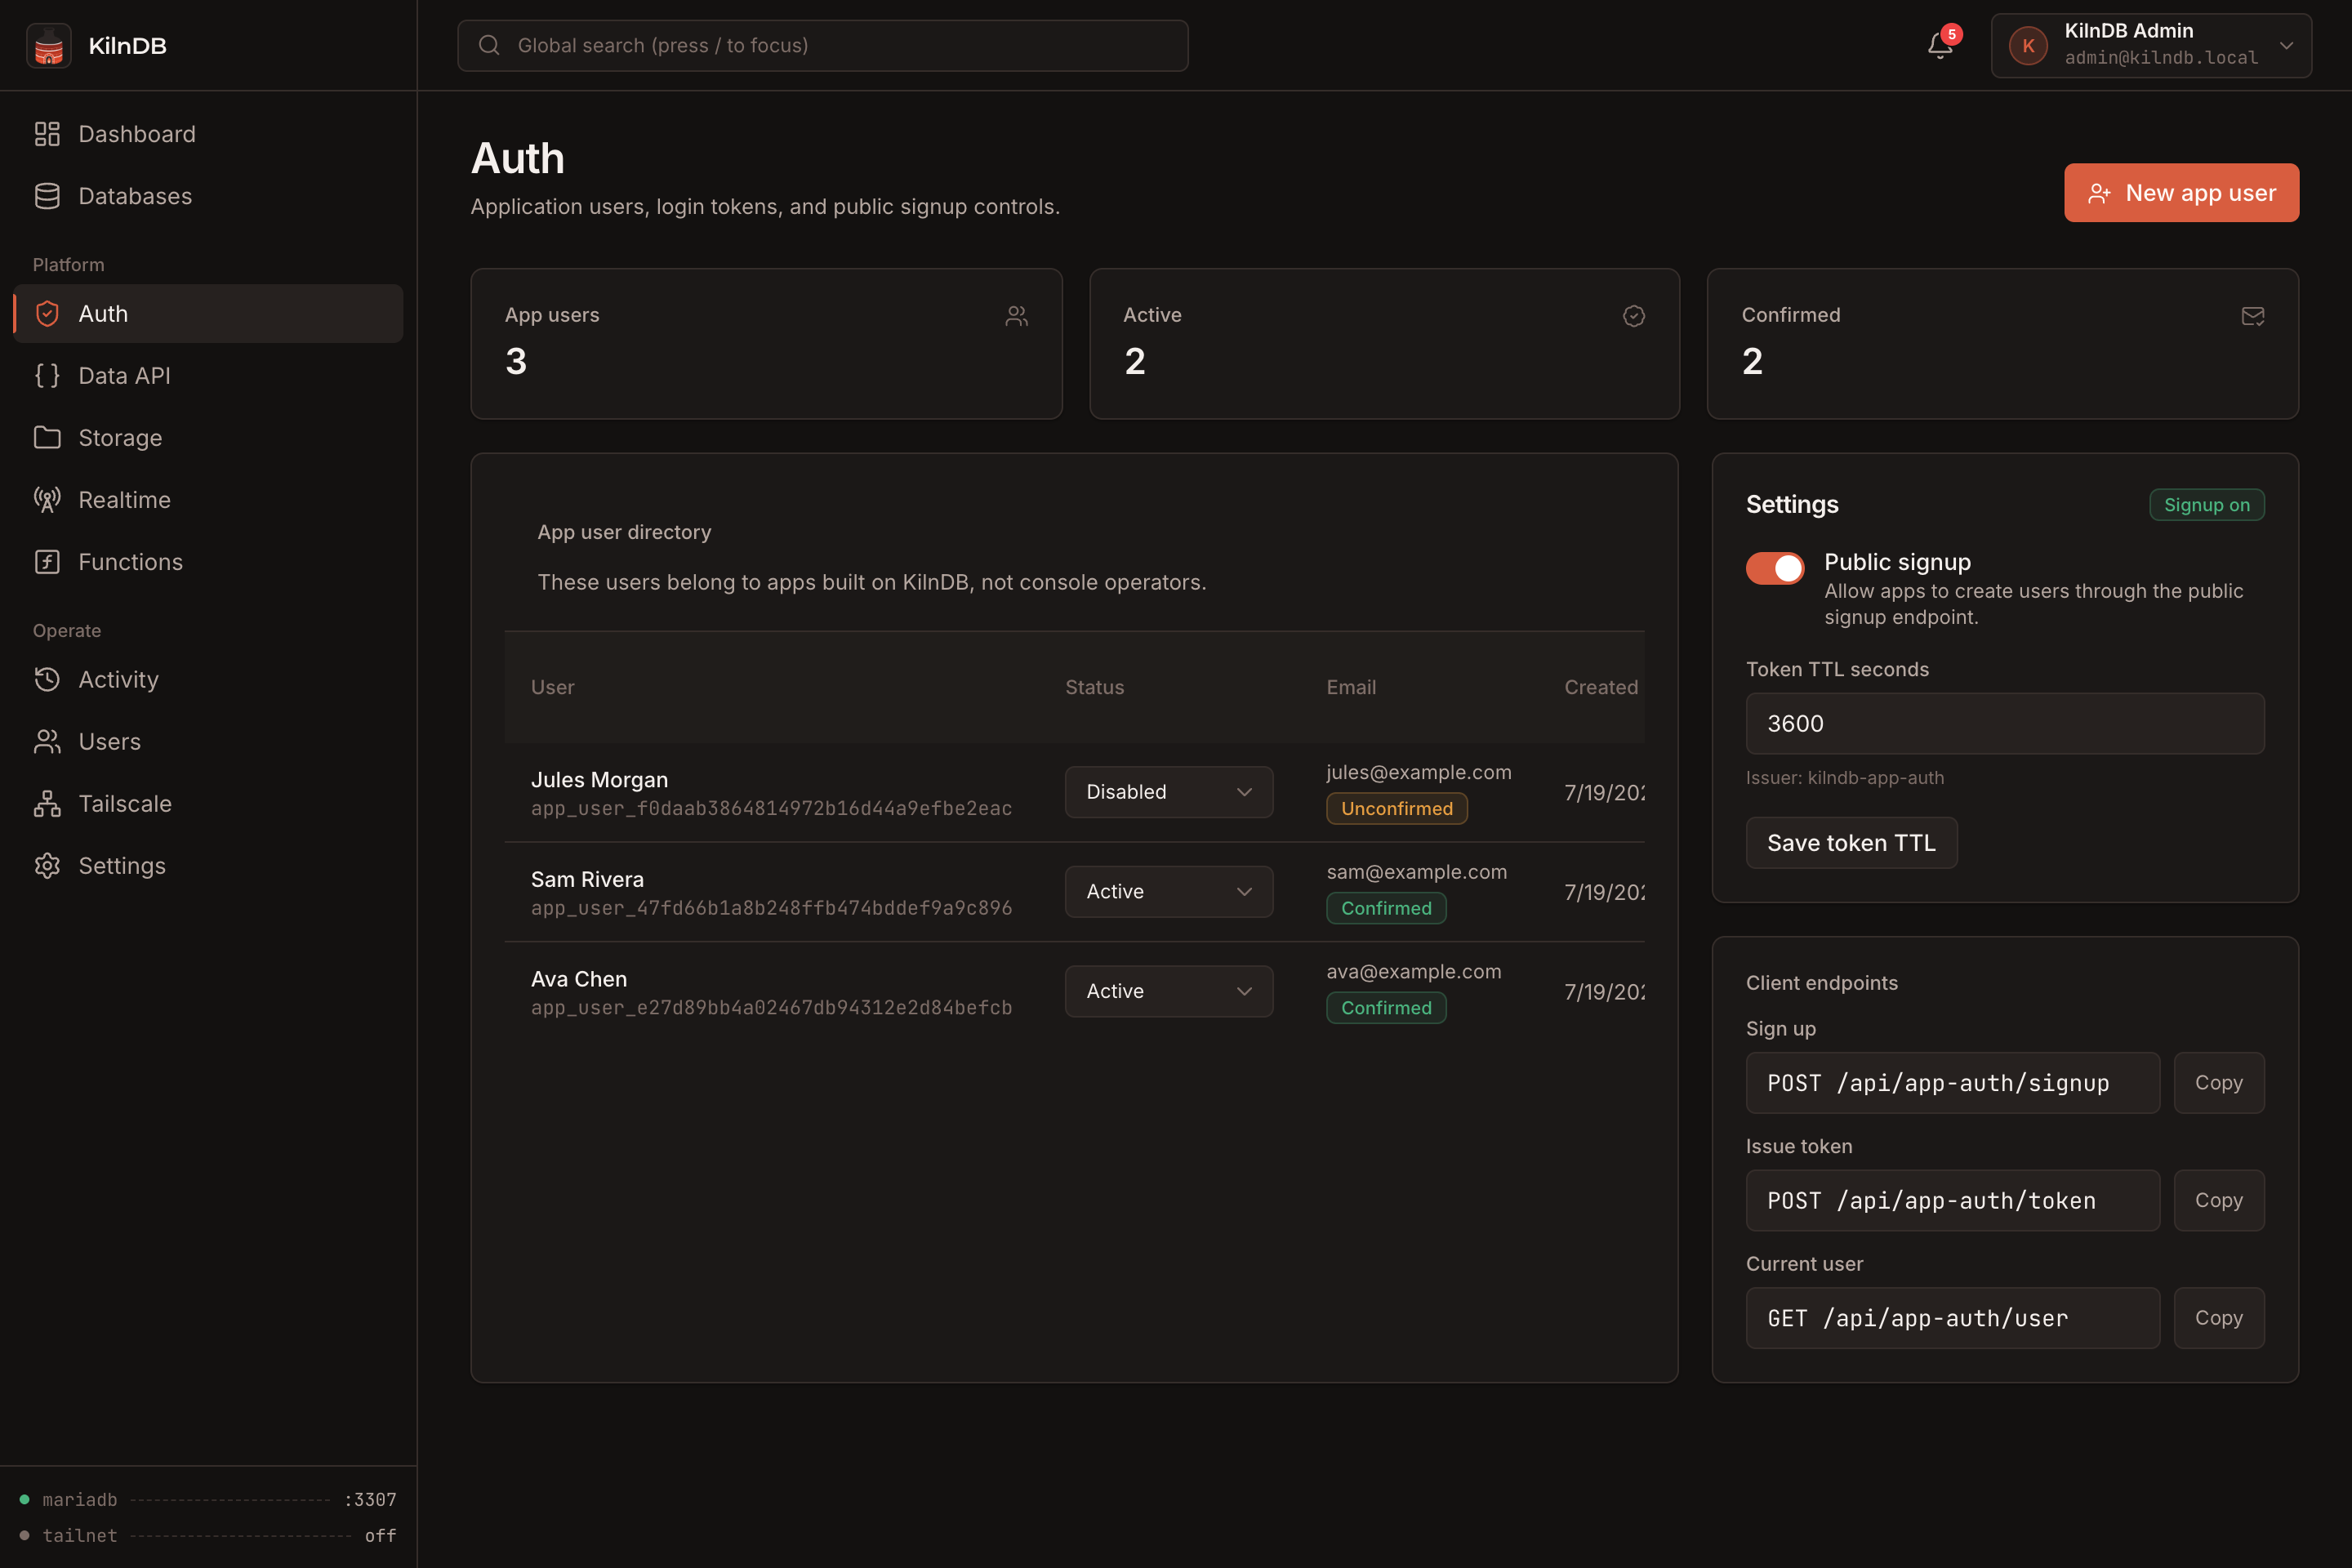Click Sam Rivera's app_user ID

(771, 908)
